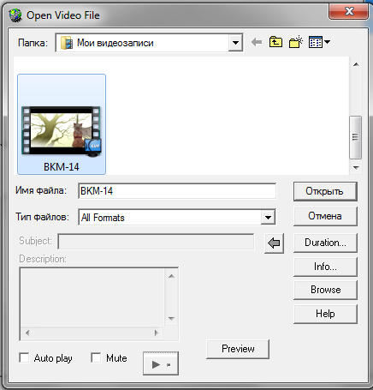
Task: Click the play button next to Mute
Action: (161, 363)
